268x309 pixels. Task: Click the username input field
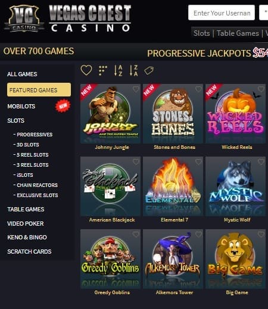tap(222, 13)
